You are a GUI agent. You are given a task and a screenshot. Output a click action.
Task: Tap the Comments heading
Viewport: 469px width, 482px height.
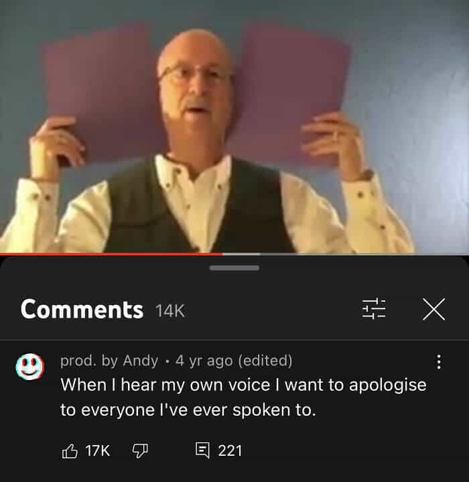click(82, 309)
